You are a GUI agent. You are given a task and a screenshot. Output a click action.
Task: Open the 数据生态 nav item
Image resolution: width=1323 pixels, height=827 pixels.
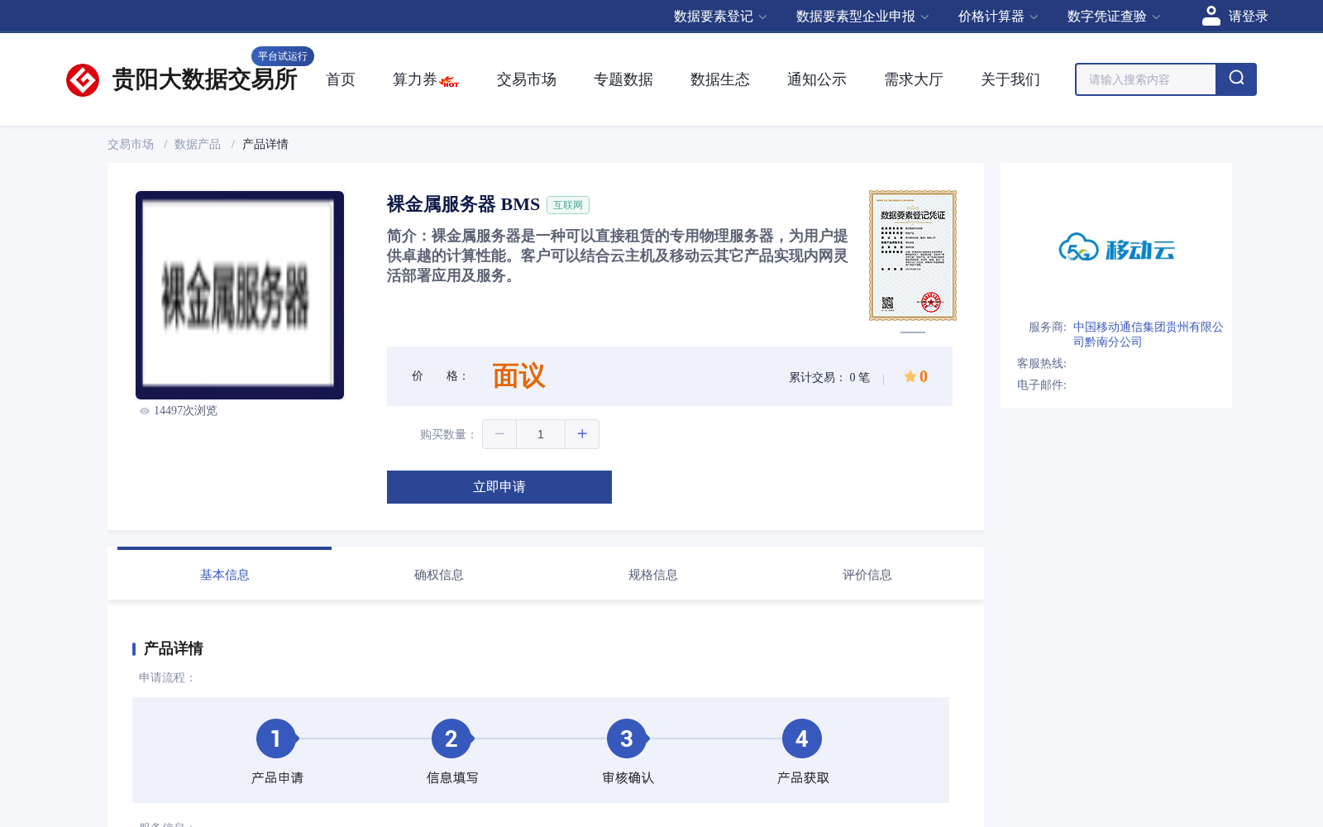[x=720, y=79]
